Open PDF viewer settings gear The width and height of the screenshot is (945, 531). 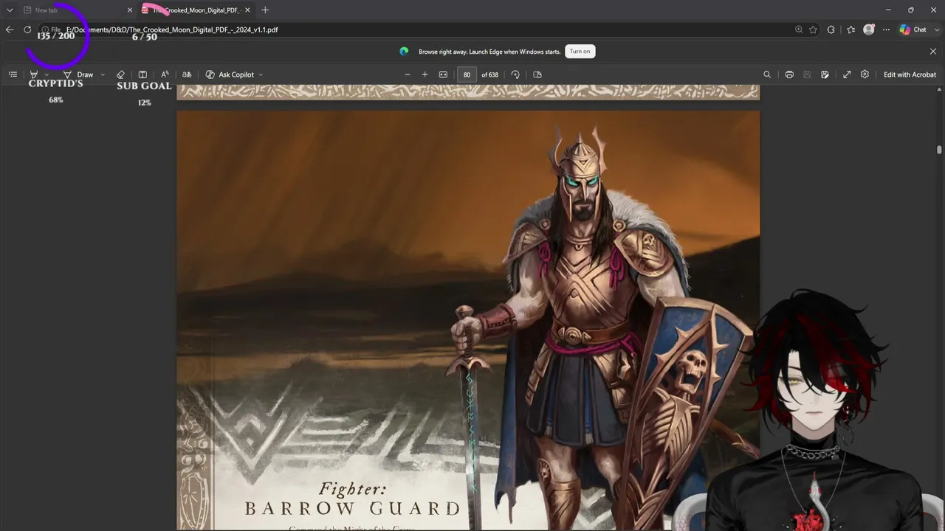click(x=865, y=74)
